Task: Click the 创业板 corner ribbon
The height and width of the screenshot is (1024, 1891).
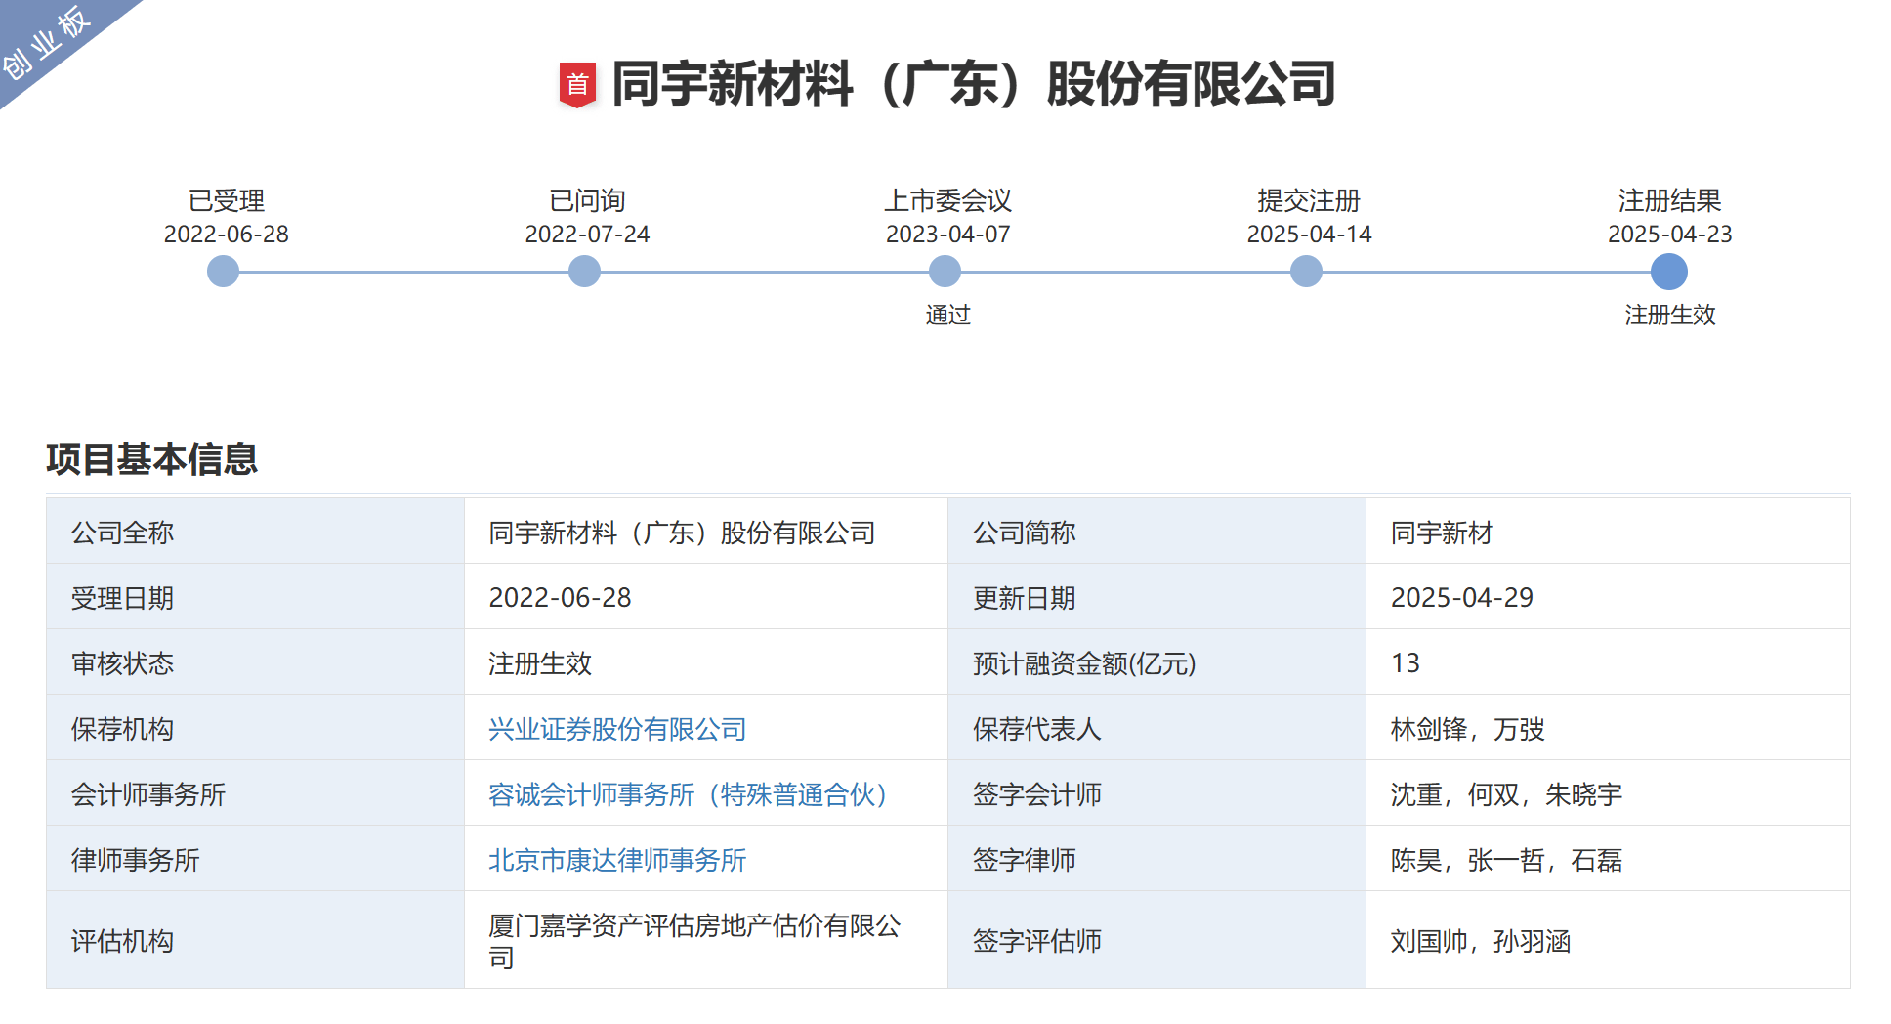Action: pos(47,43)
